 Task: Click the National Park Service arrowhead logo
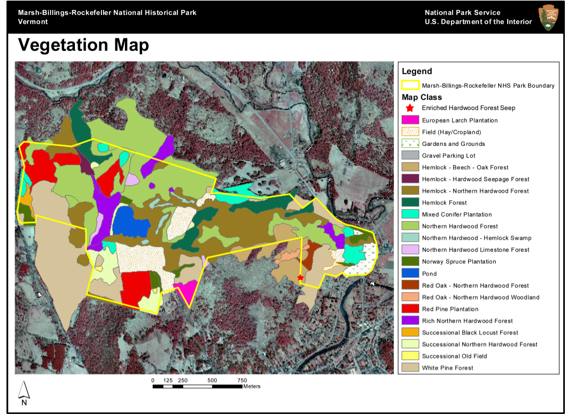click(548, 17)
